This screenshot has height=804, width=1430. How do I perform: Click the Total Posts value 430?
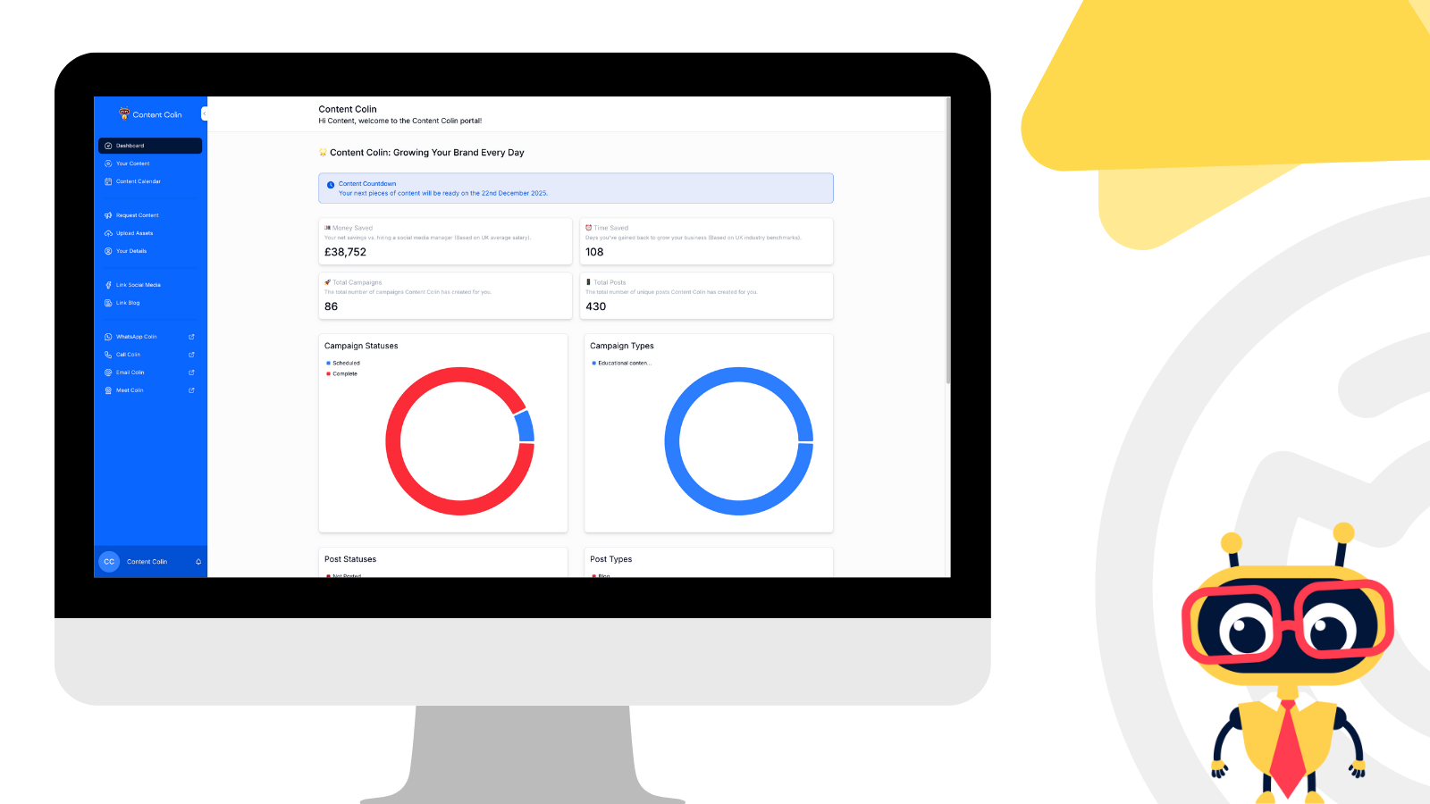pos(595,306)
